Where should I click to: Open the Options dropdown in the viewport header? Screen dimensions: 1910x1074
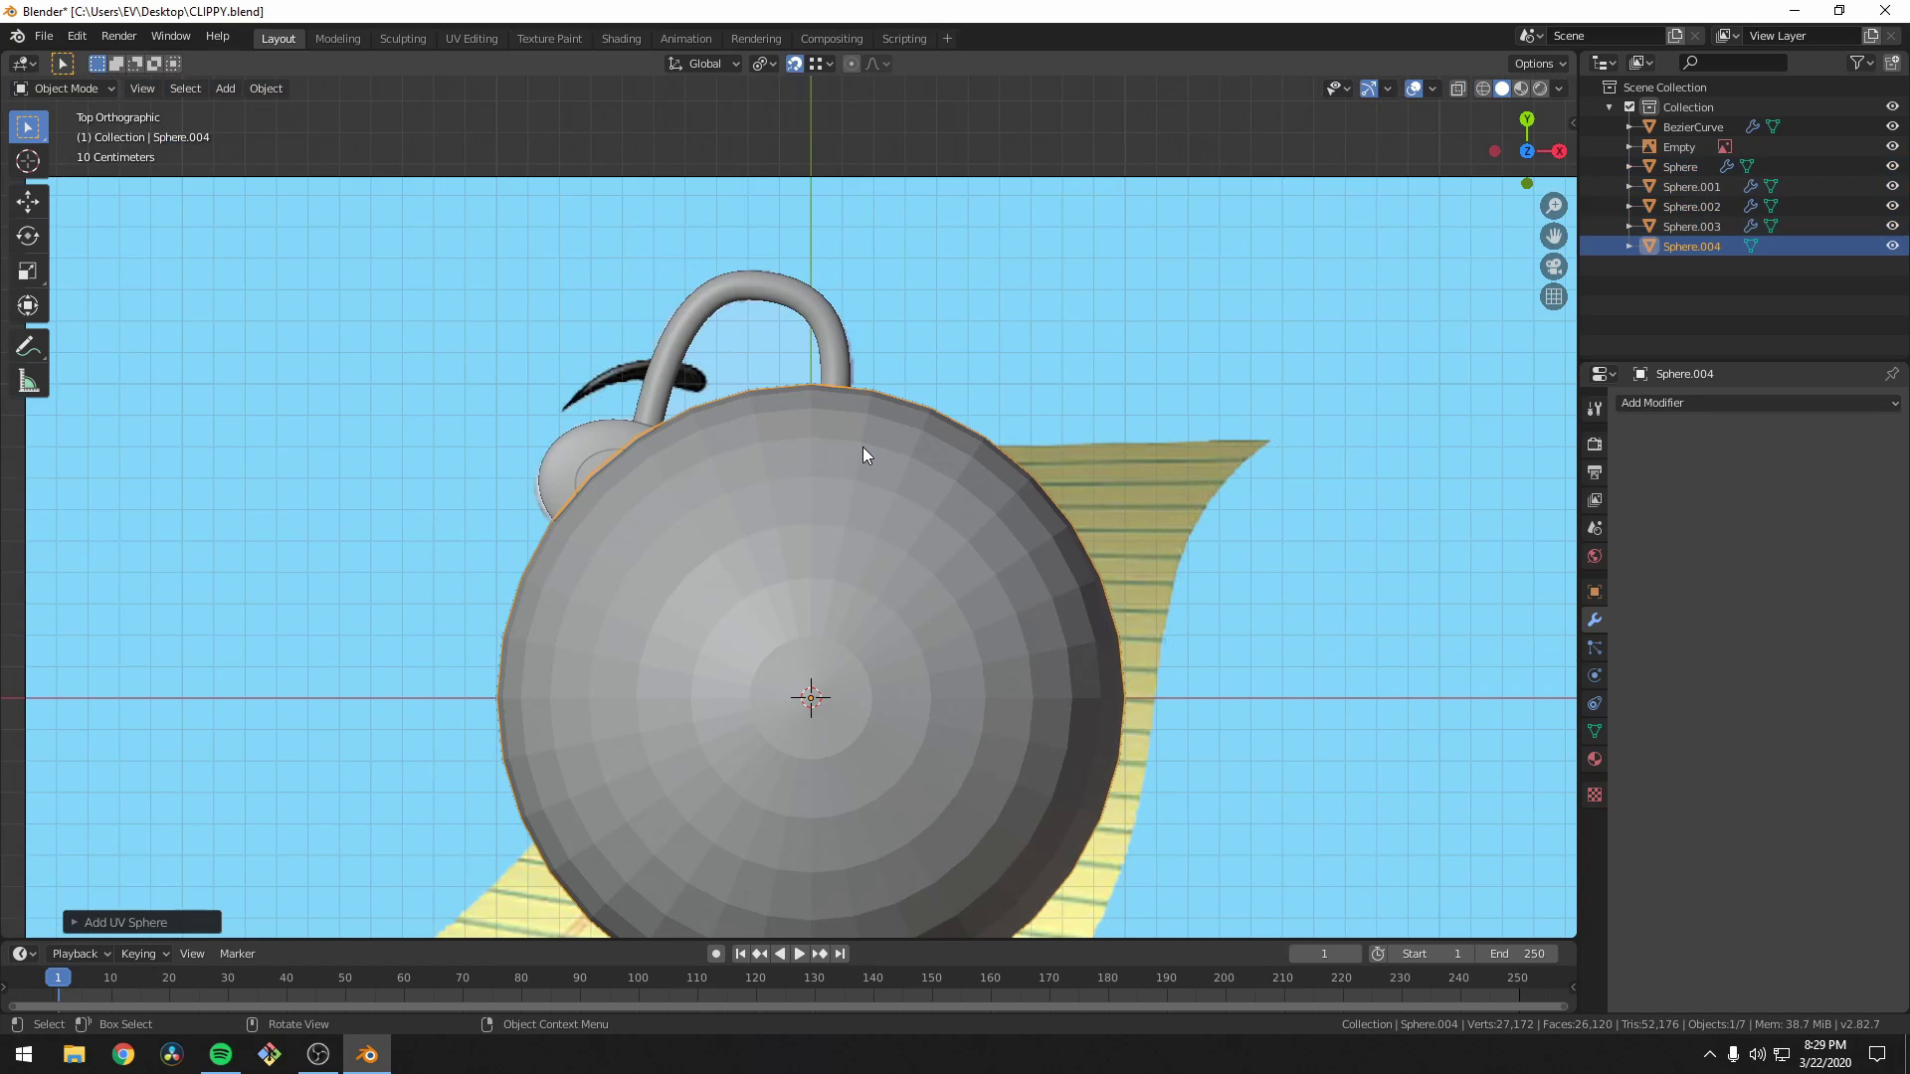pyautogui.click(x=1538, y=63)
